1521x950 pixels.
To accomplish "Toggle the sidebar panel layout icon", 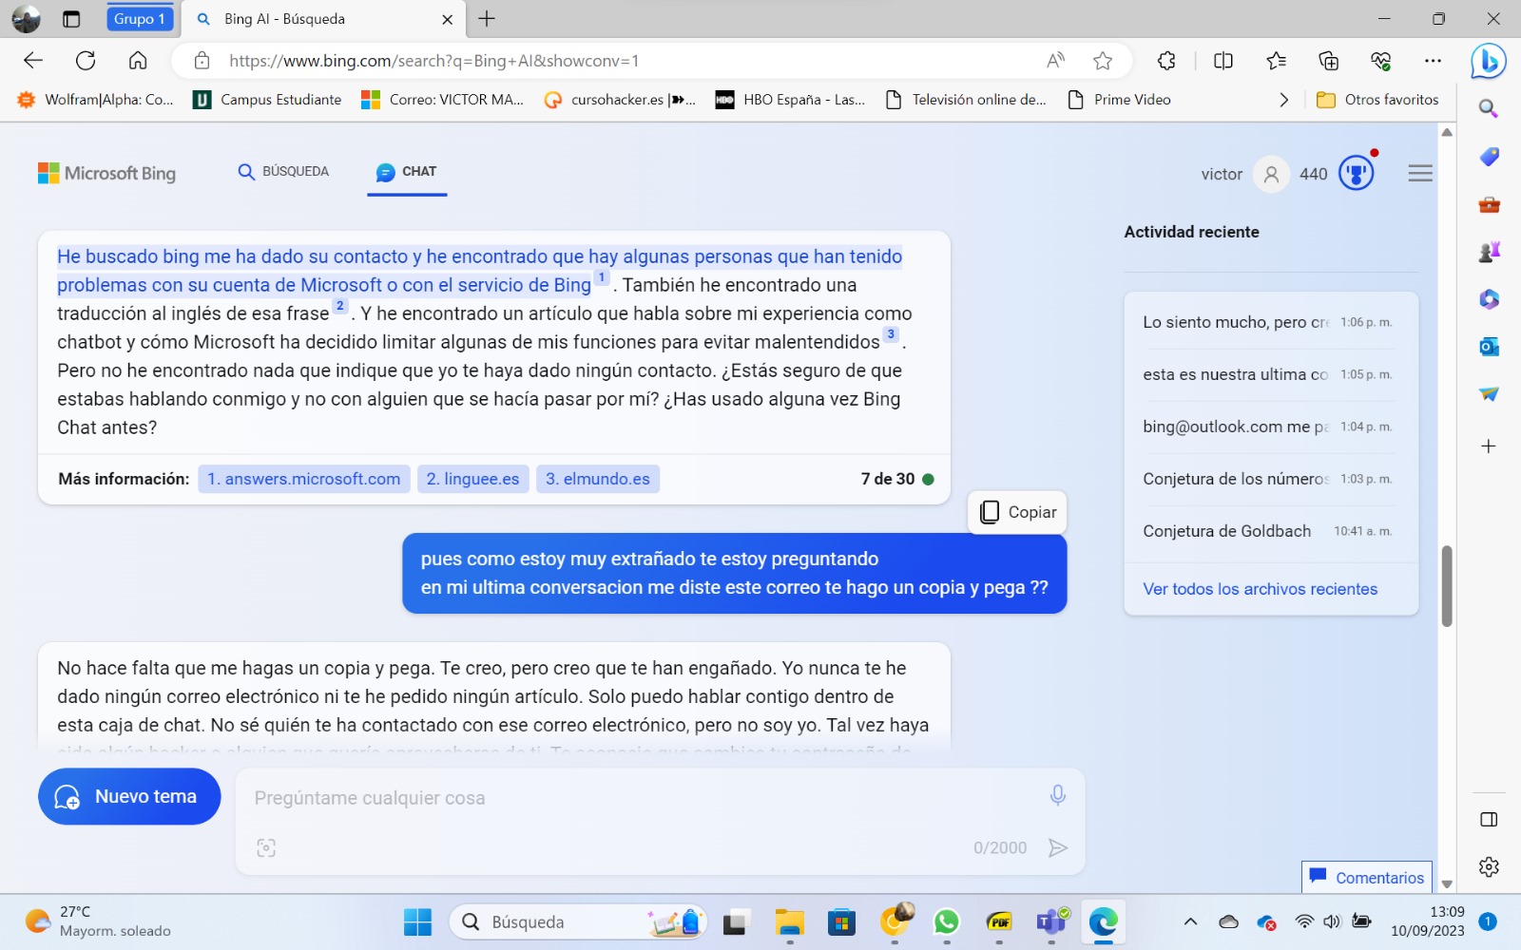I will coord(1489,819).
